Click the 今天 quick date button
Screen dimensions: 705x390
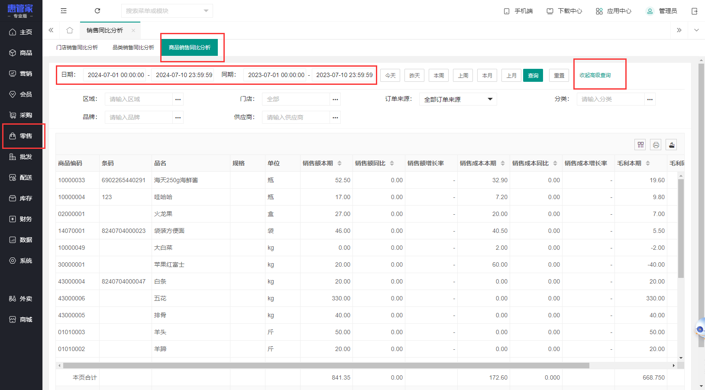point(390,75)
